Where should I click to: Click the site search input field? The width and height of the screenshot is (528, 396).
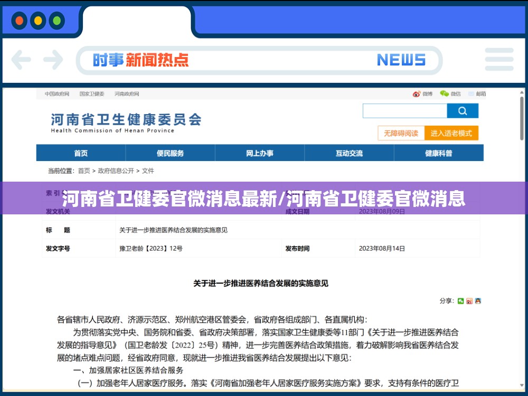pos(404,111)
